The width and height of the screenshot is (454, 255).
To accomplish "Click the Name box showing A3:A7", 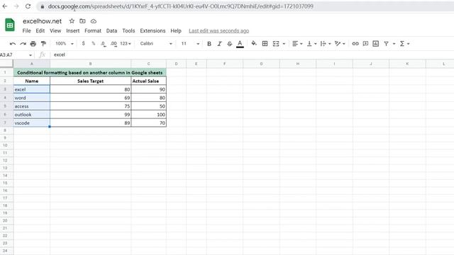I will [16, 55].
